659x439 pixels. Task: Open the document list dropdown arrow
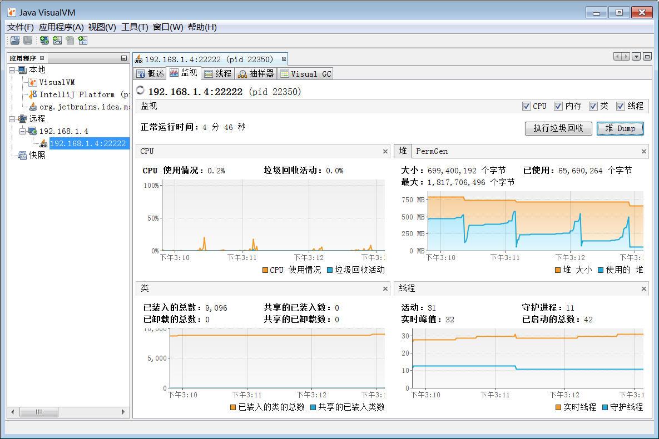pos(636,56)
